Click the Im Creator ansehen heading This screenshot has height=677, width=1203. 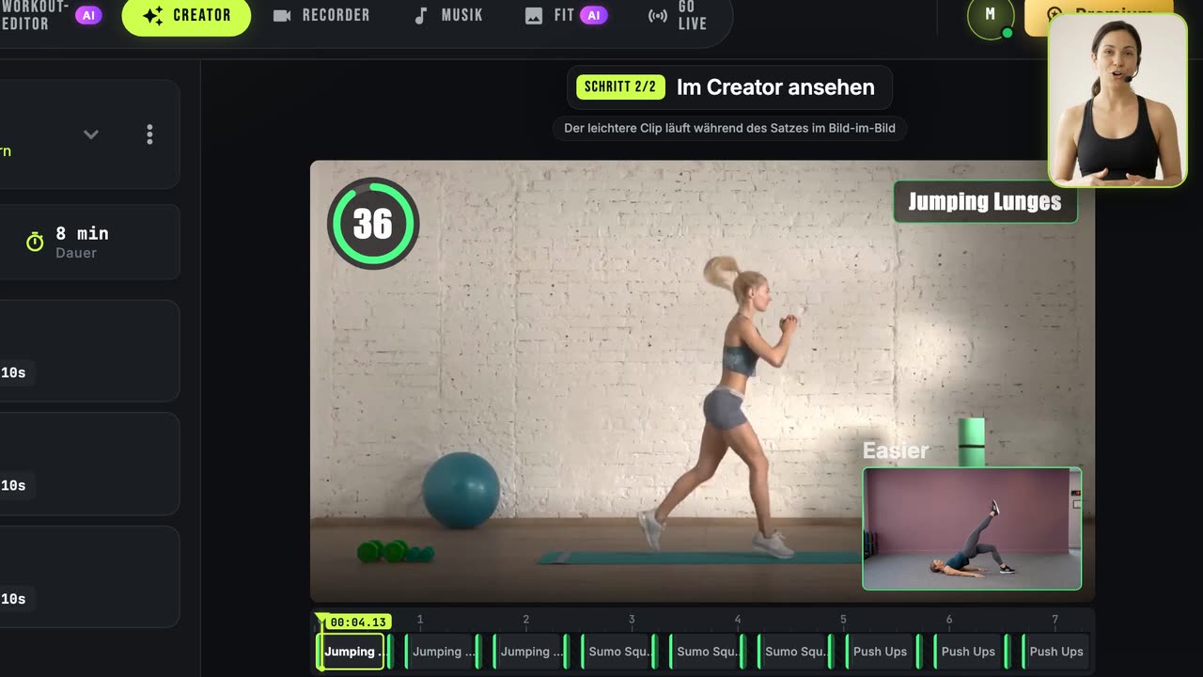(x=775, y=87)
